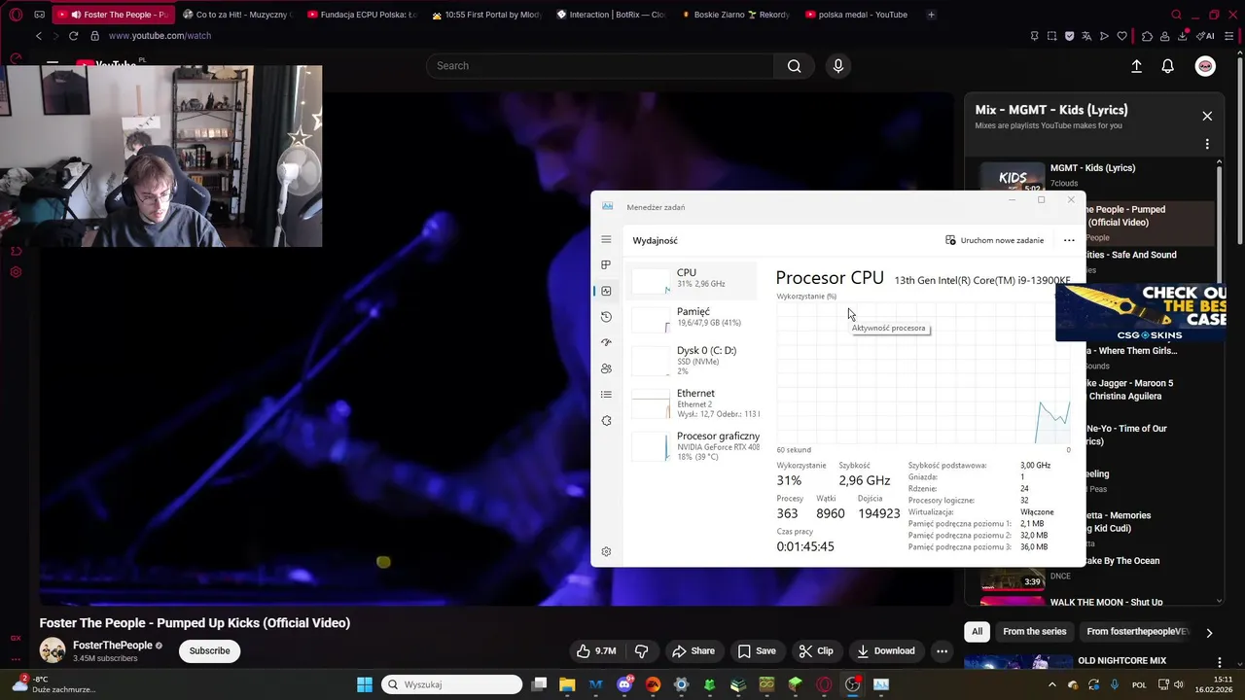Open more actions ellipsis beside Download
The height and width of the screenshot is (700, 1245).
942,650
